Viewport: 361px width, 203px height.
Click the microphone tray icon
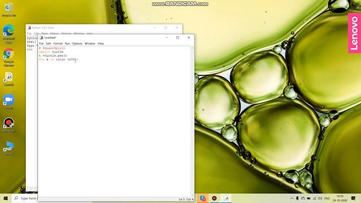[x=297, y=198]
